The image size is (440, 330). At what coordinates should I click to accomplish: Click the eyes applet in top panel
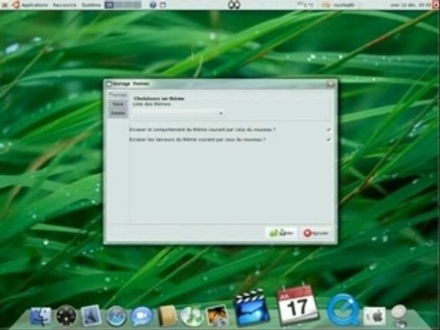click(x=234, y=5)
